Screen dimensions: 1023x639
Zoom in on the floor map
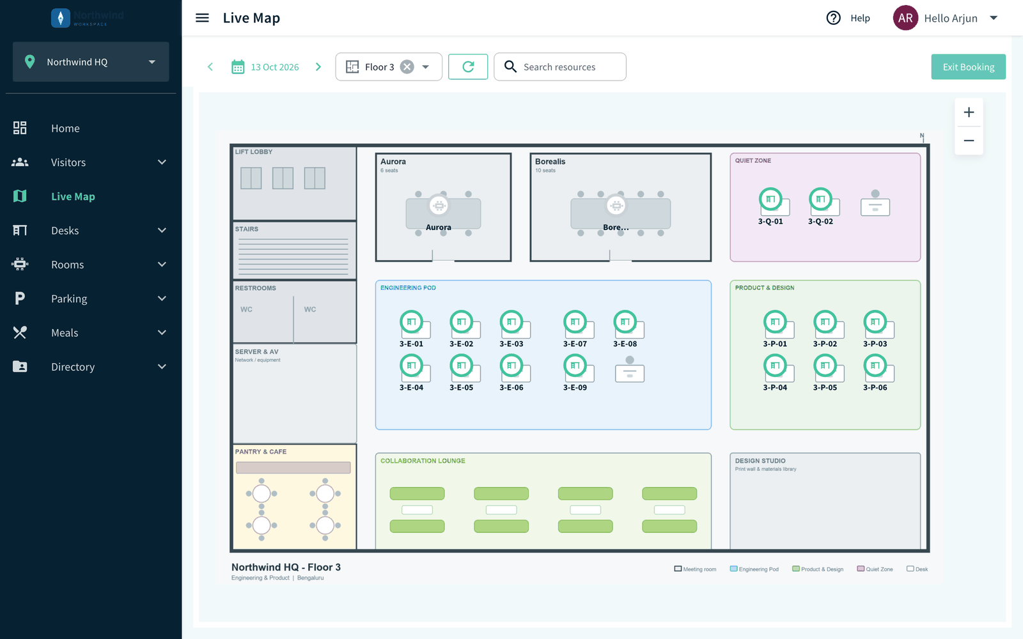coord(969,112)
